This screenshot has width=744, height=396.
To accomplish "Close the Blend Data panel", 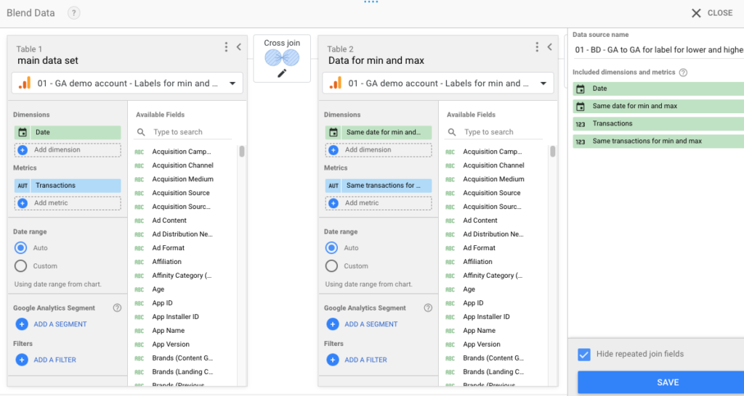I will click(711, 13).
